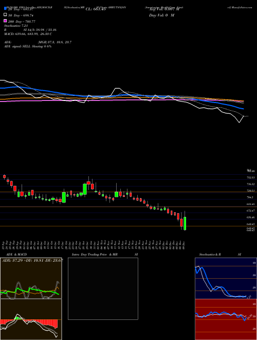Click the 'Stochastics & RSI' section title
Viewport: 257px width, 340px height.
coord(220,254)
